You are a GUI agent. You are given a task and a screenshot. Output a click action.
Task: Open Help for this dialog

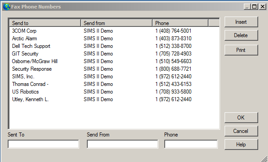[241, 145]
